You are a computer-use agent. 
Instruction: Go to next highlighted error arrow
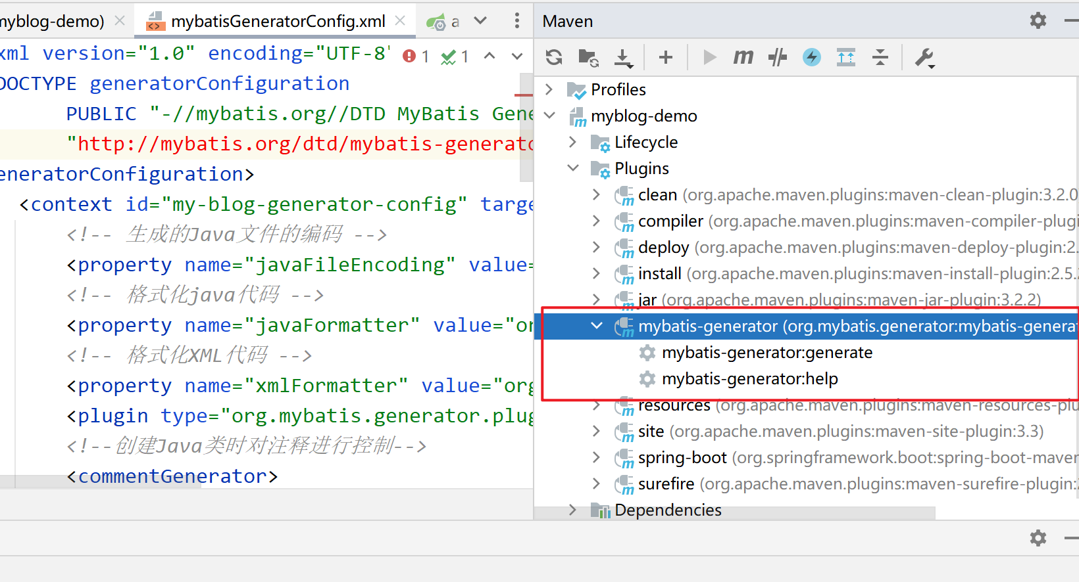coord(517,56)
